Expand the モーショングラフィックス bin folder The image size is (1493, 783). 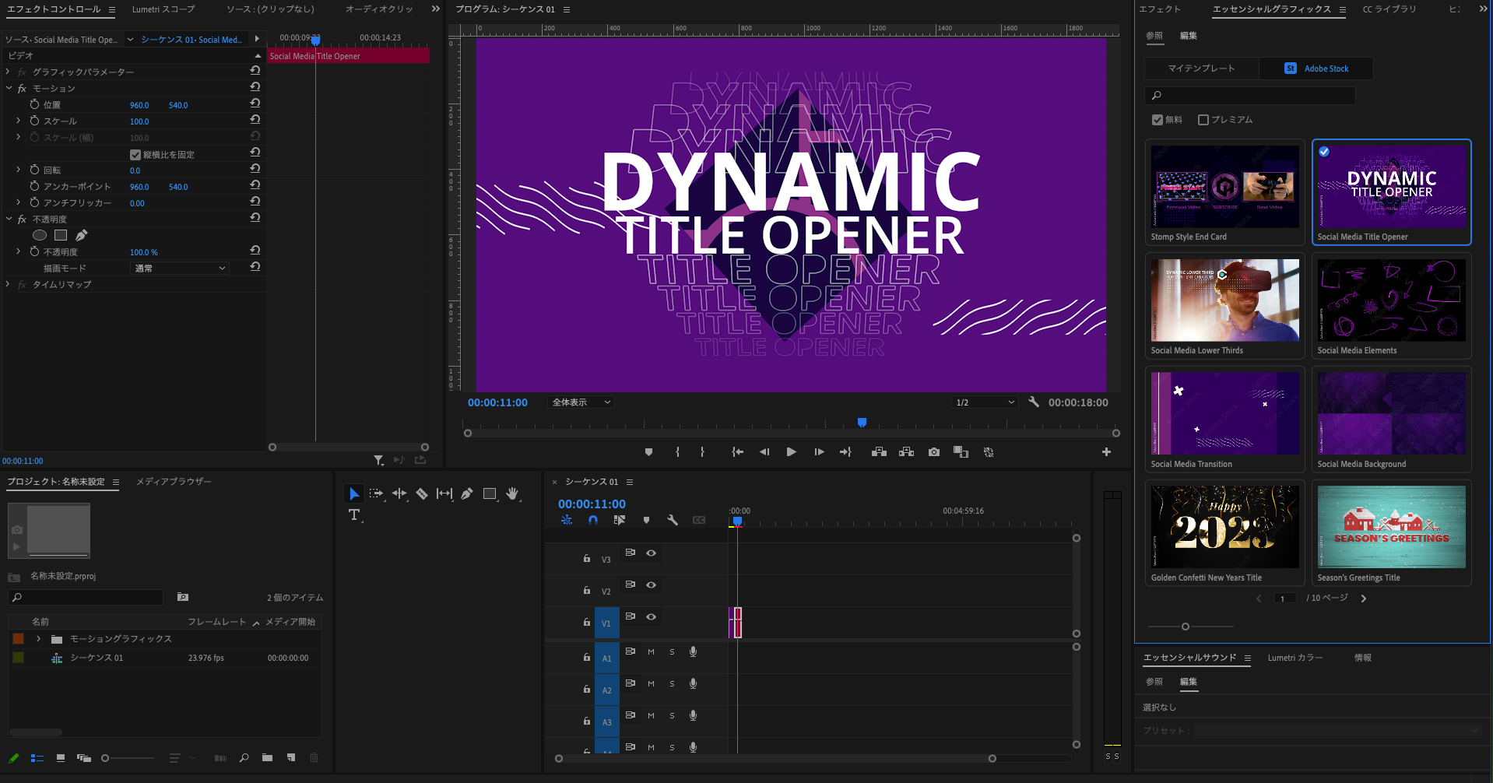[x=38, y=639]
